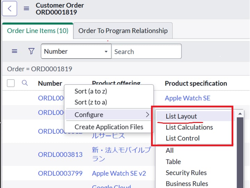Select the Order Line Items (10) tab
This screenshot has height=188, width=250.
coord(38,31)
